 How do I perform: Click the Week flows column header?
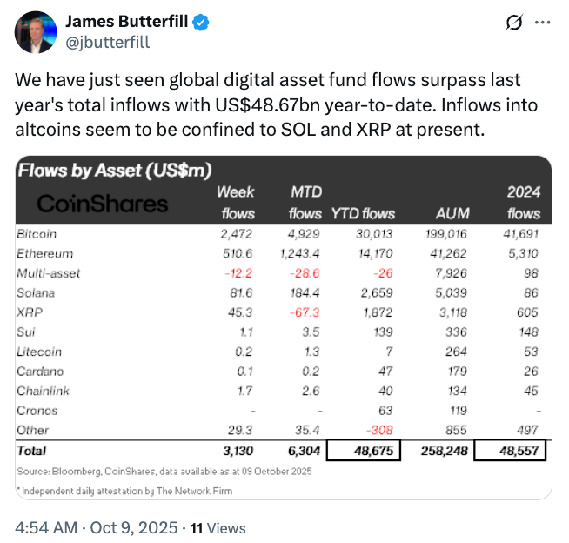pos(235,202)
